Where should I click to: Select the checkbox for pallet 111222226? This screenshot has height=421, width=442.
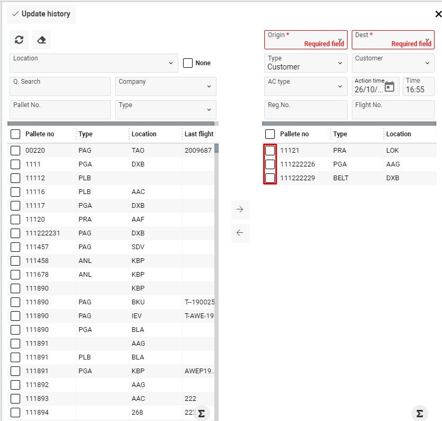tap(270, 164)
